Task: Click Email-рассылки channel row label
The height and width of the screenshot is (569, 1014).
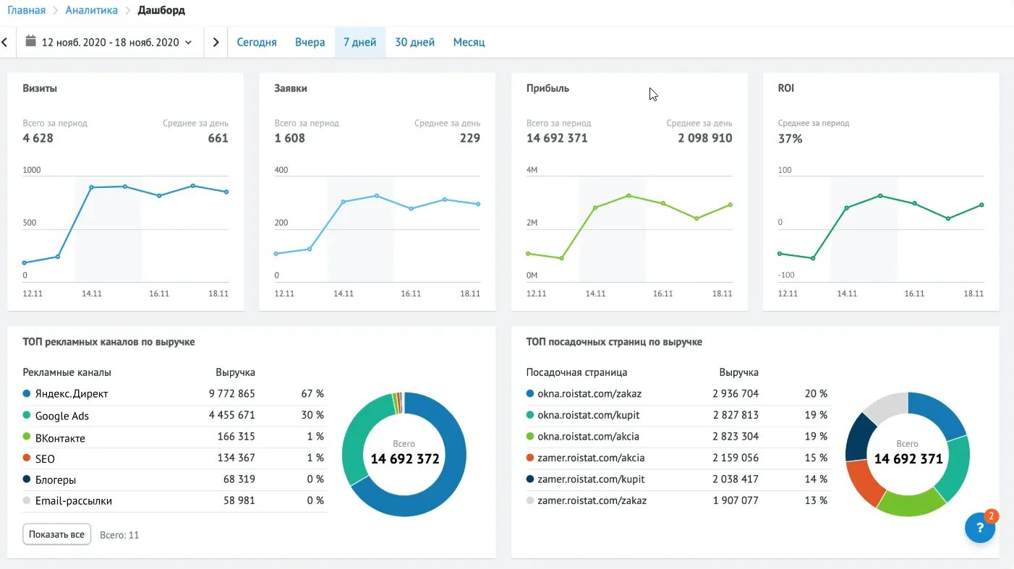Action: 74,501
